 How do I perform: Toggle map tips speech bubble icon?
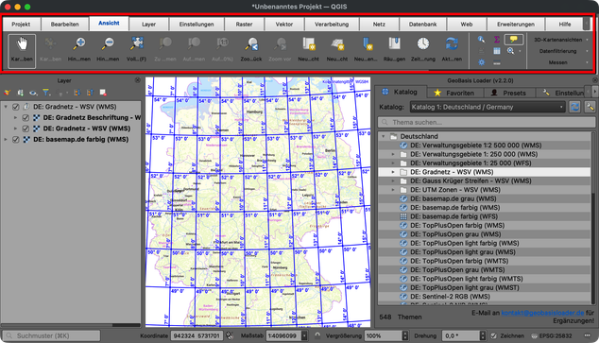[513, 40]
